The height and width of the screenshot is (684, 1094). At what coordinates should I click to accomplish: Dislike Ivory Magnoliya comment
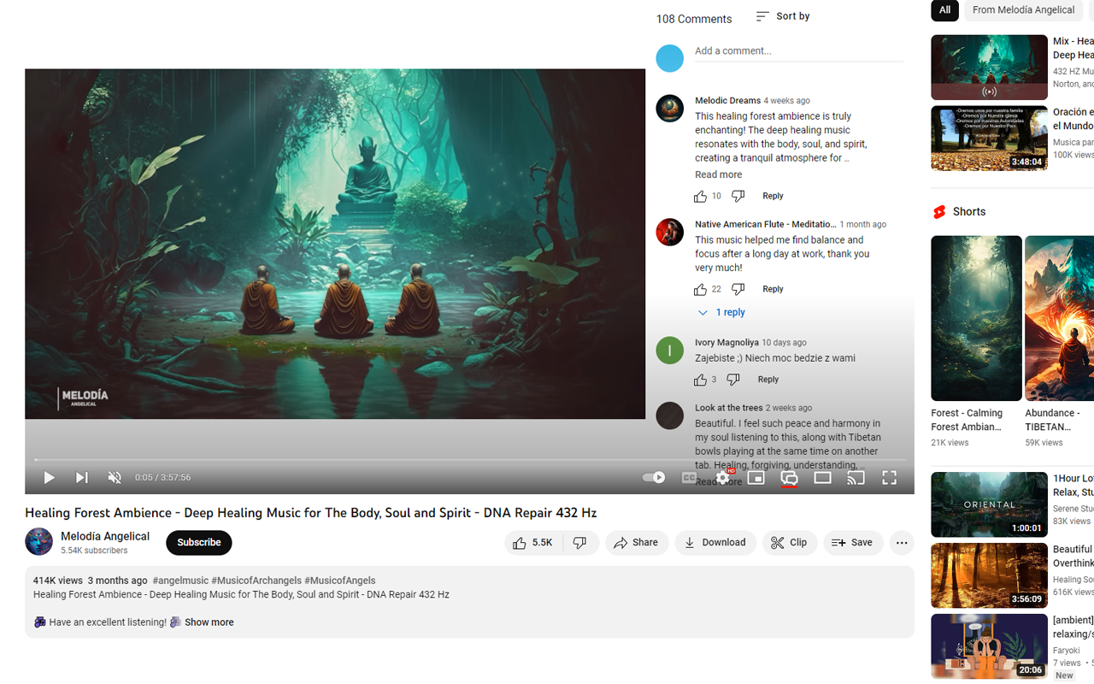[732, 380]
